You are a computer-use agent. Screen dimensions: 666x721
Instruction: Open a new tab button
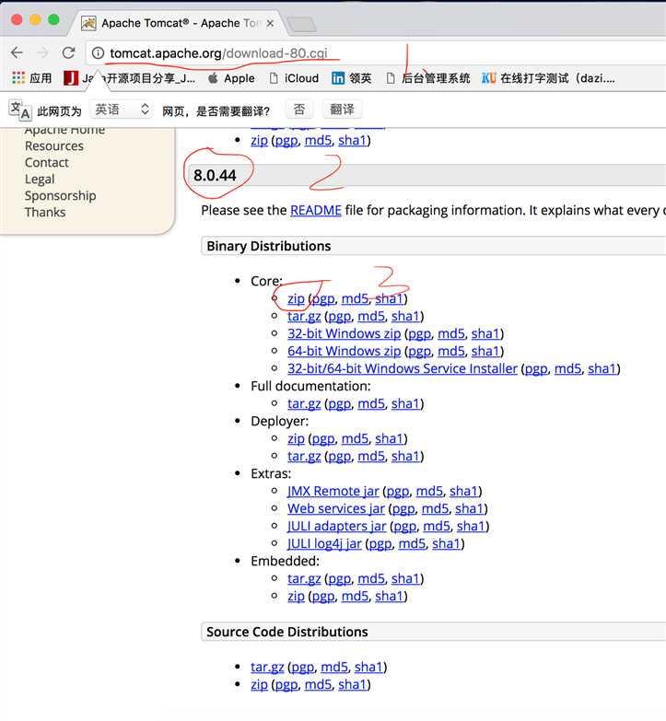301,24
